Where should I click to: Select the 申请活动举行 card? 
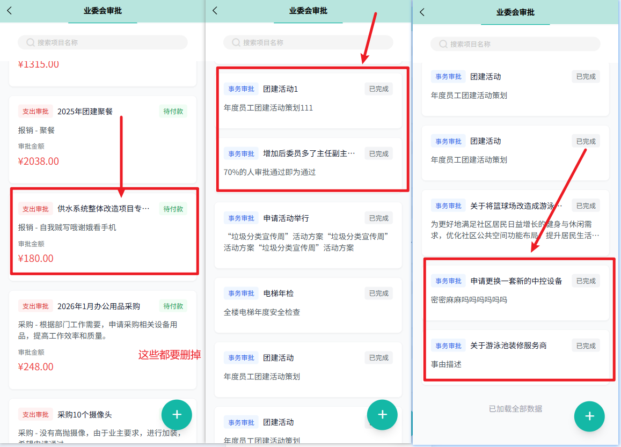coord(308,233)
